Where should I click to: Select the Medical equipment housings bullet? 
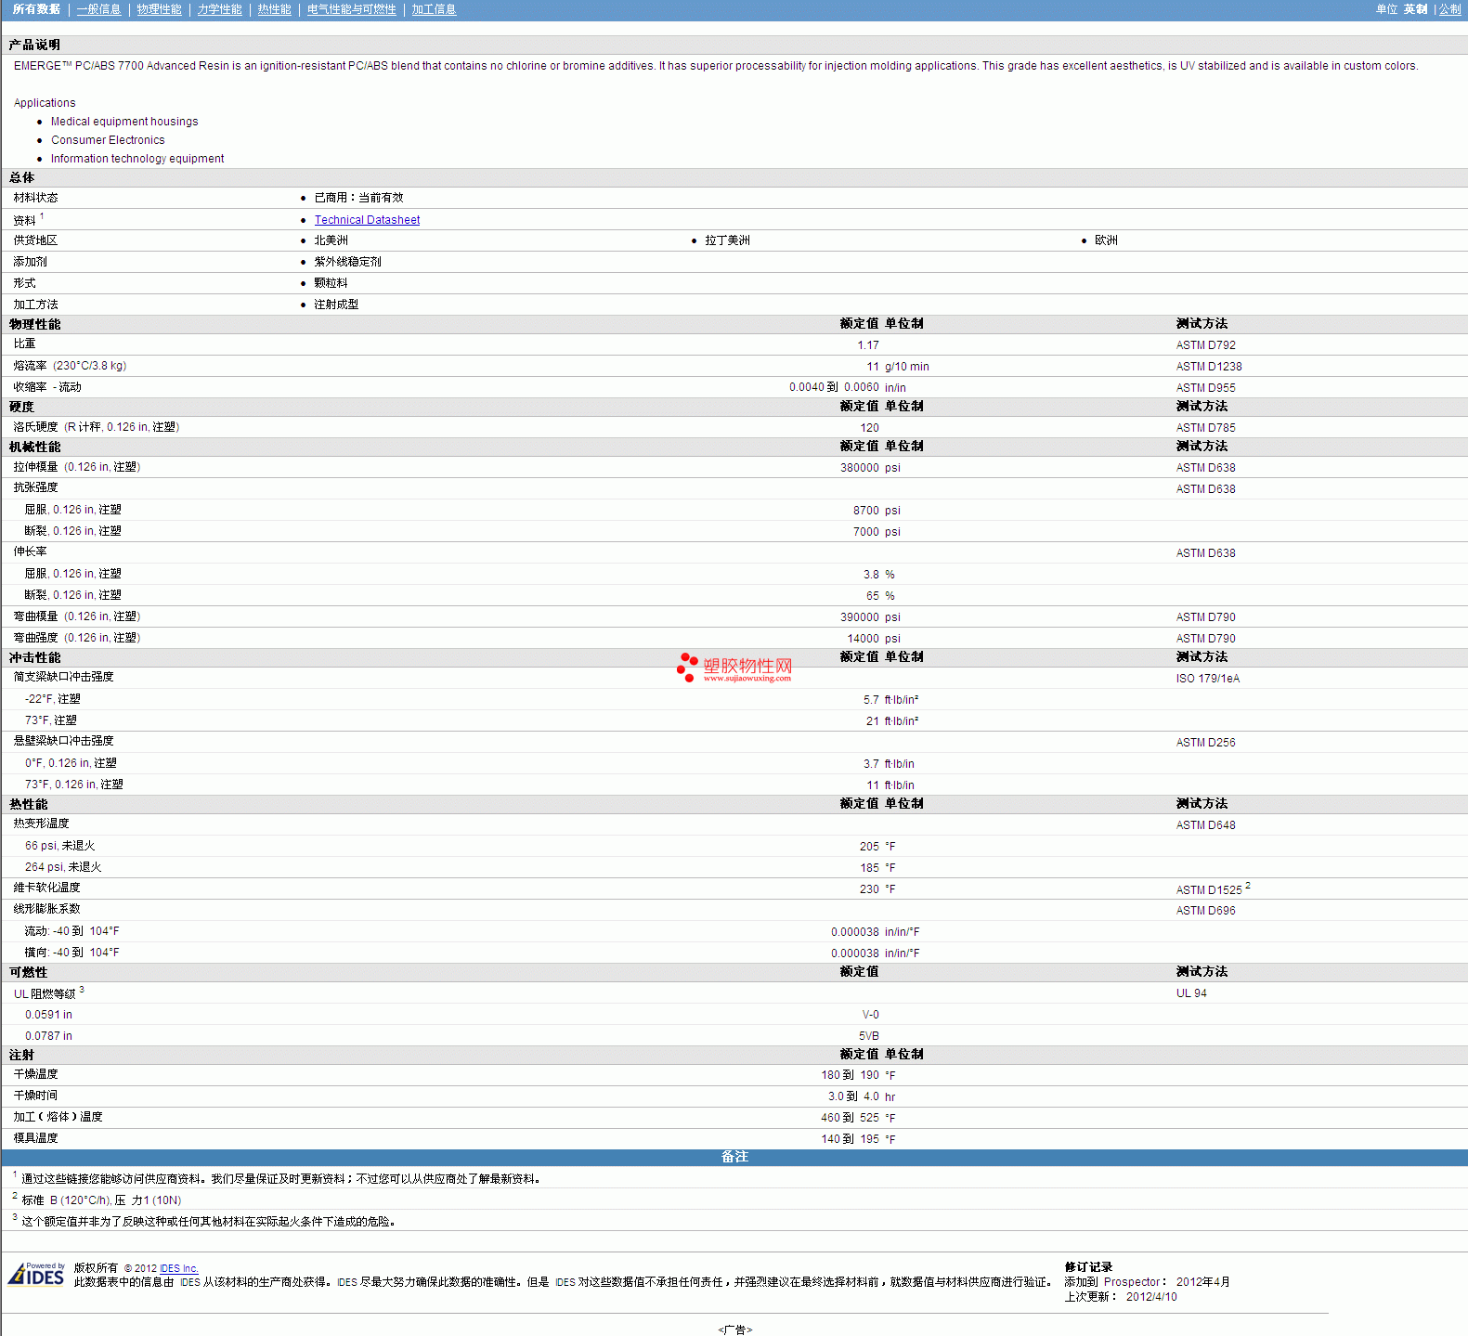(124, 122)
